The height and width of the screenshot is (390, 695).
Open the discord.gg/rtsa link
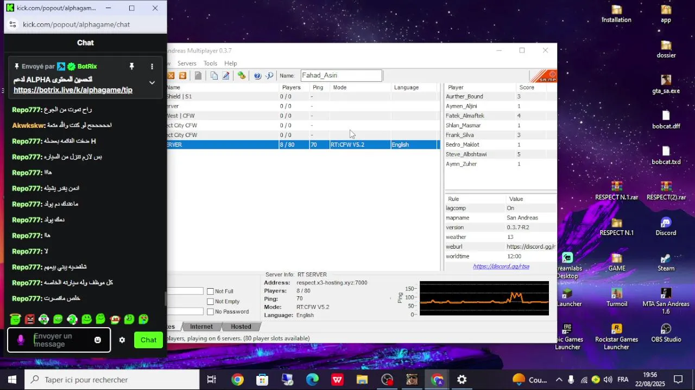coord(501,266)
